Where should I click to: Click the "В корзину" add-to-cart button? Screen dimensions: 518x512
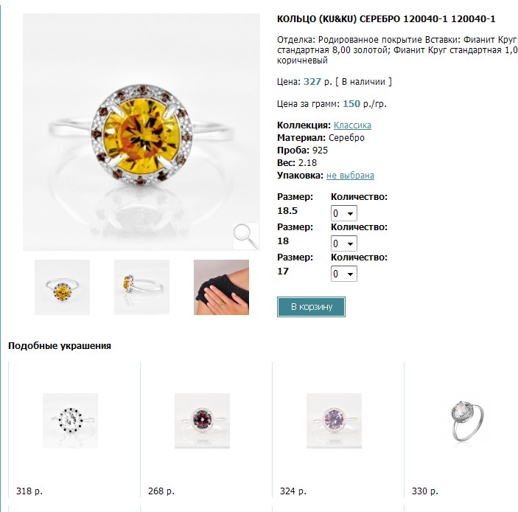[311, 307]
